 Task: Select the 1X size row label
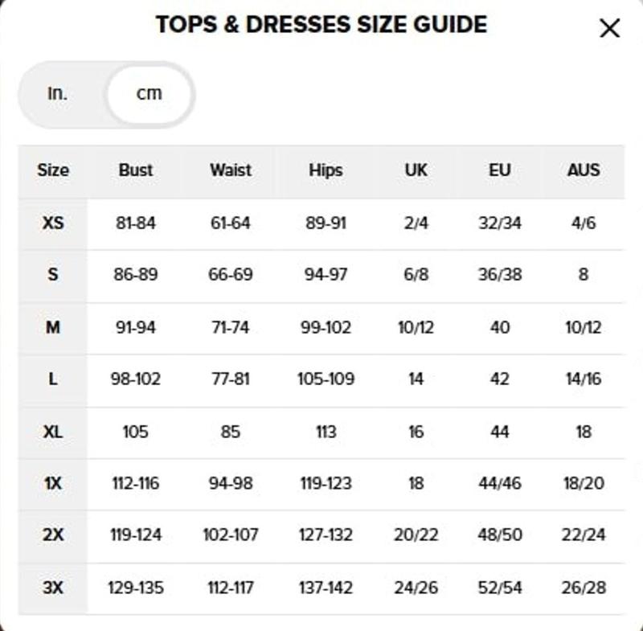coord(53,484)
